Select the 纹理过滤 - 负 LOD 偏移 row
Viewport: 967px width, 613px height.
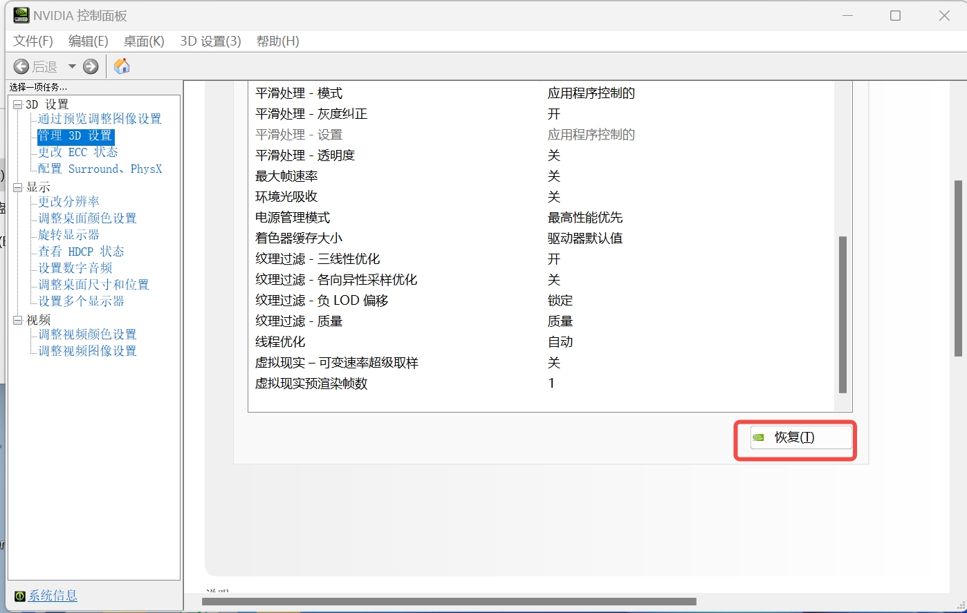[542, 301]
